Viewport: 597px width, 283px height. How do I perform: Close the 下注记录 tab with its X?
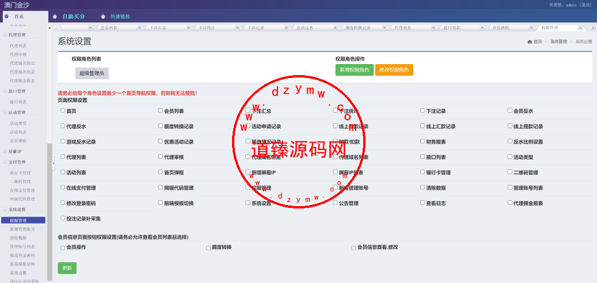pyautogui.click(x=286, y=28)
